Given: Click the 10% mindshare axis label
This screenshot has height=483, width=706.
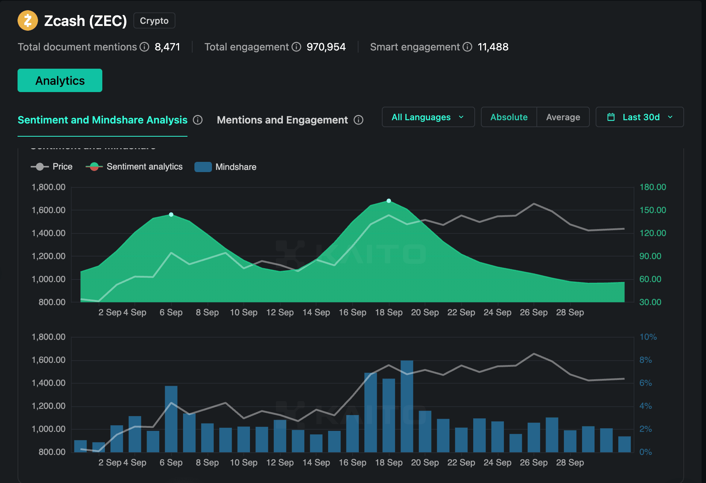Looking at the screenshot, I should click(x=648, y=337).
